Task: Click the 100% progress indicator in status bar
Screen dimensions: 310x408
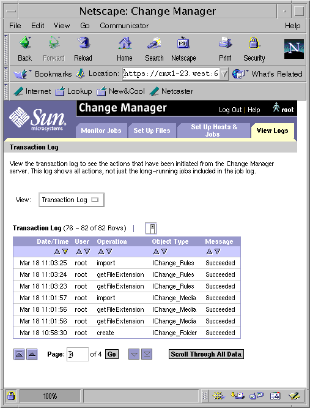Action: (x=50, y=396)
